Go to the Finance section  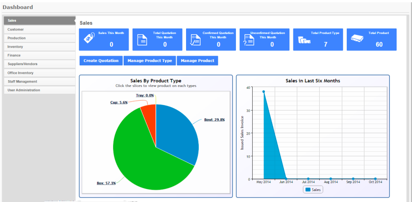coord(39,55)
